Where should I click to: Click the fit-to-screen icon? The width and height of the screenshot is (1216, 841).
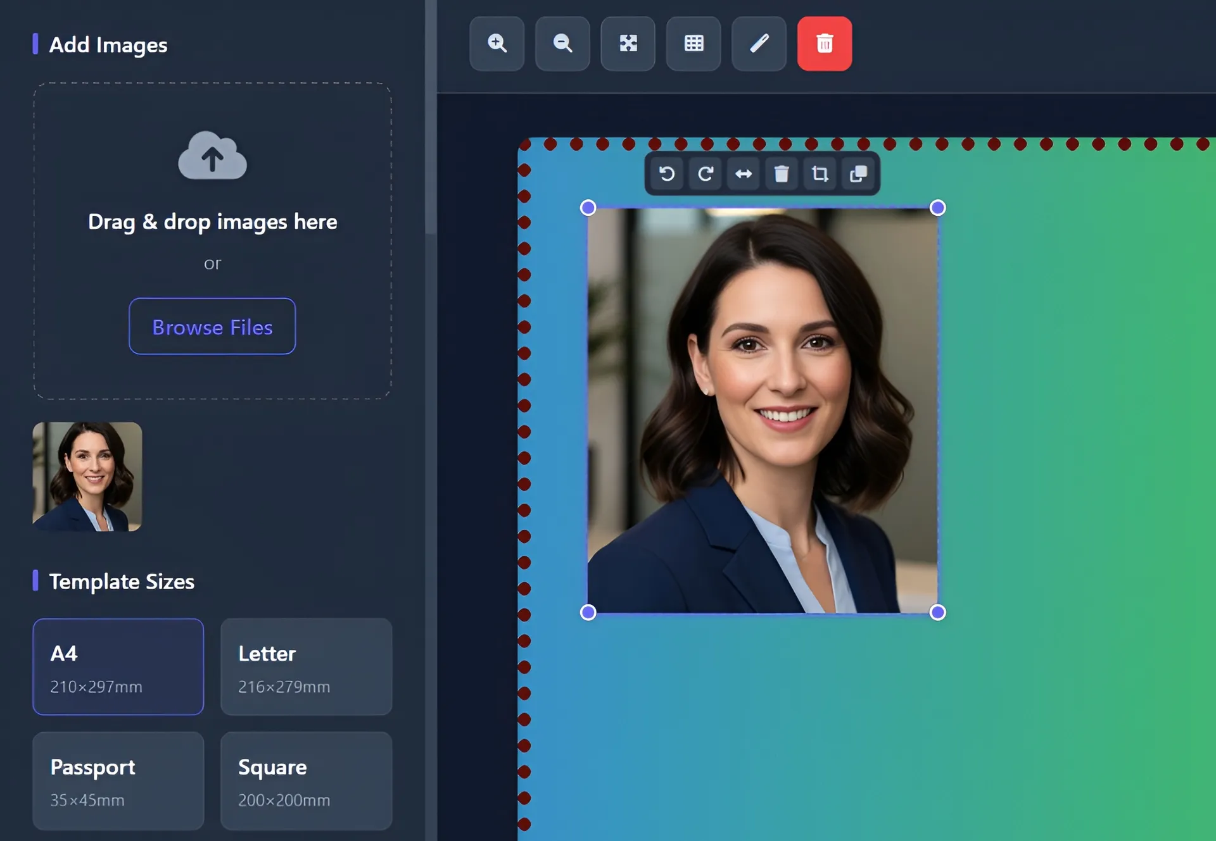[x=628, y=44]
